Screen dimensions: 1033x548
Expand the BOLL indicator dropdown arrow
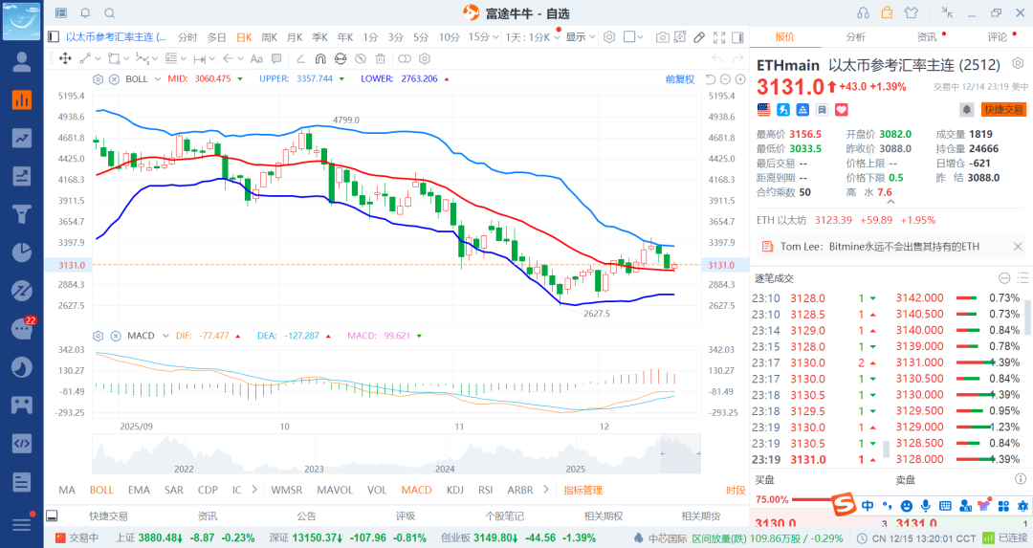click(x=158, y=79)
